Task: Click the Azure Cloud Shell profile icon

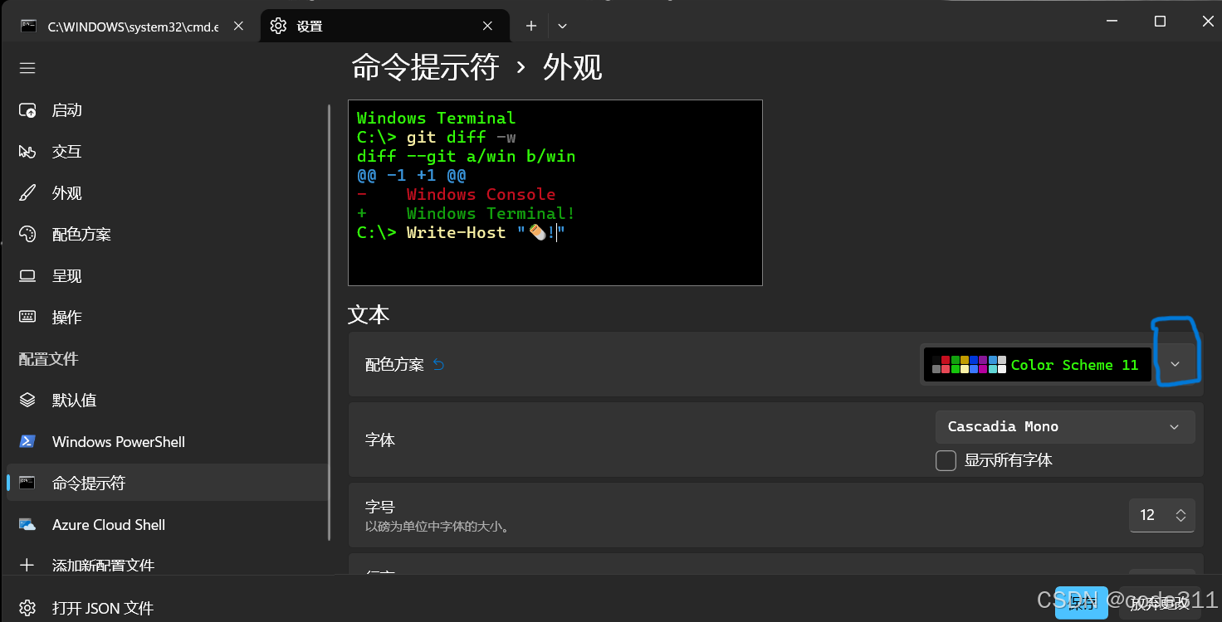Action: (x=27, y=525)
